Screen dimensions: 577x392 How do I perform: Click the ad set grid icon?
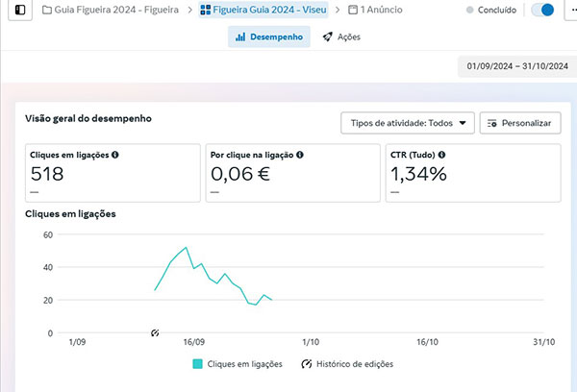(206, 10)
